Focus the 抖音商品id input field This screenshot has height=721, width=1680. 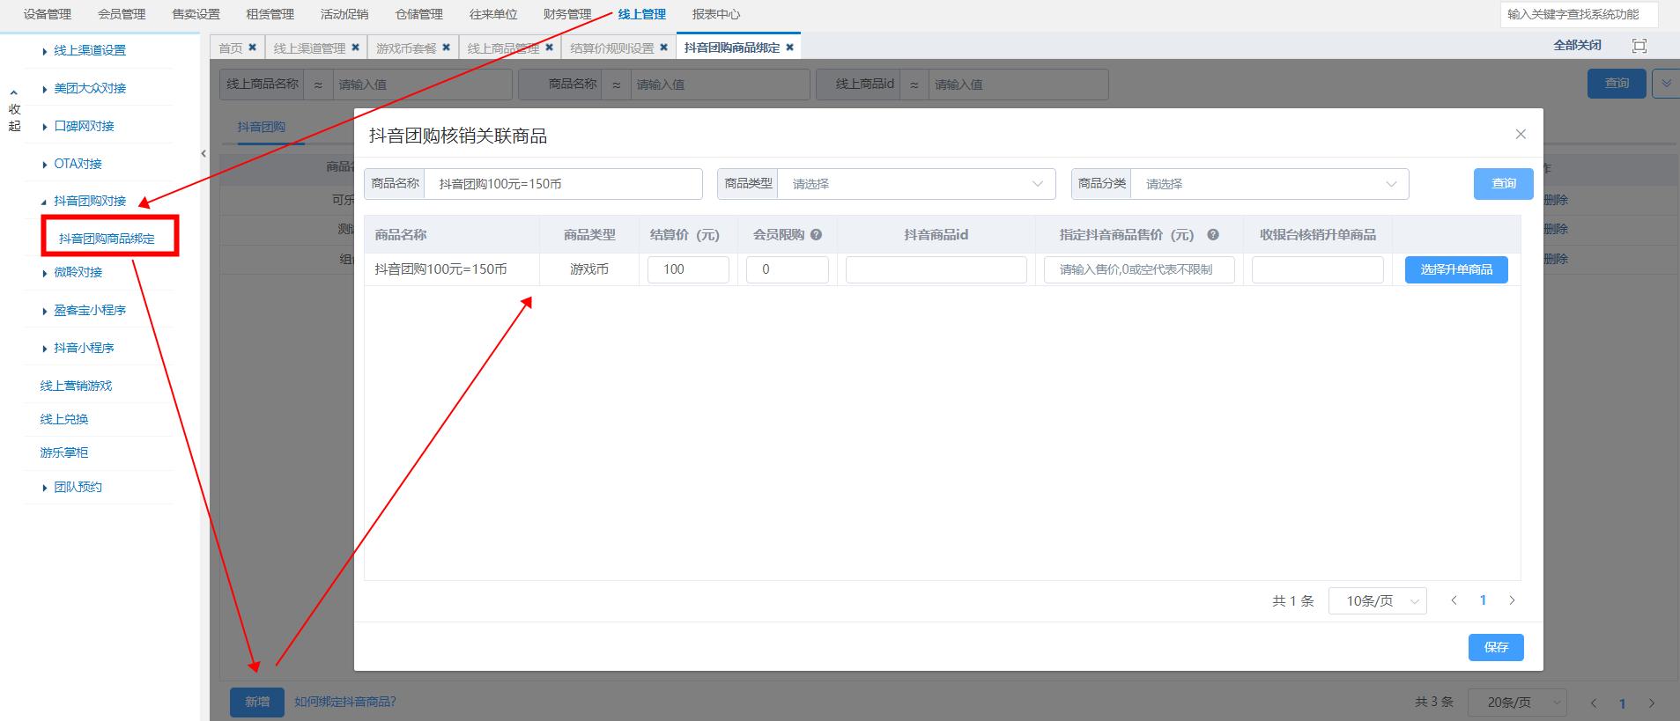pyautogui.click(x=936, y=269)
